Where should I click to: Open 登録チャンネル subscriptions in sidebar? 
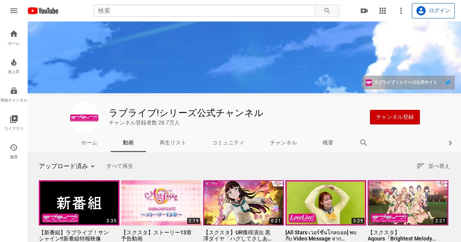[14, 94]
